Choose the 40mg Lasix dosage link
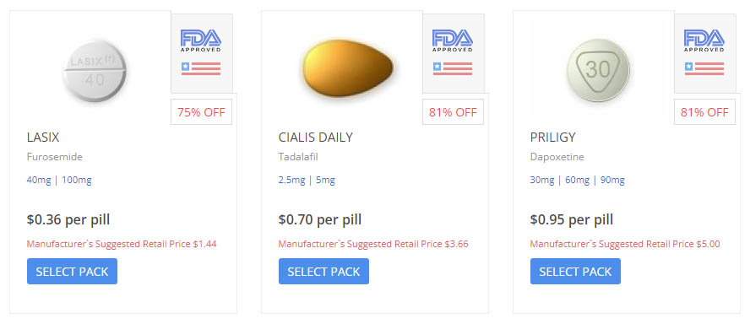Image resolution: width=750 pixels, height=324 pixels. tap(39, 181)
